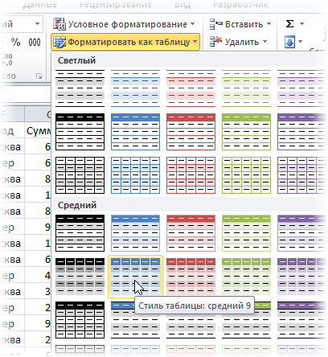Click the Insert cells icon

216,24
